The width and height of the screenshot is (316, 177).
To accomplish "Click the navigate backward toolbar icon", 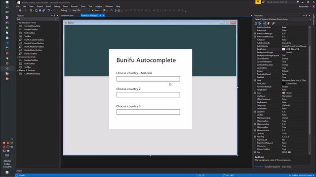I will coord(20,10).
